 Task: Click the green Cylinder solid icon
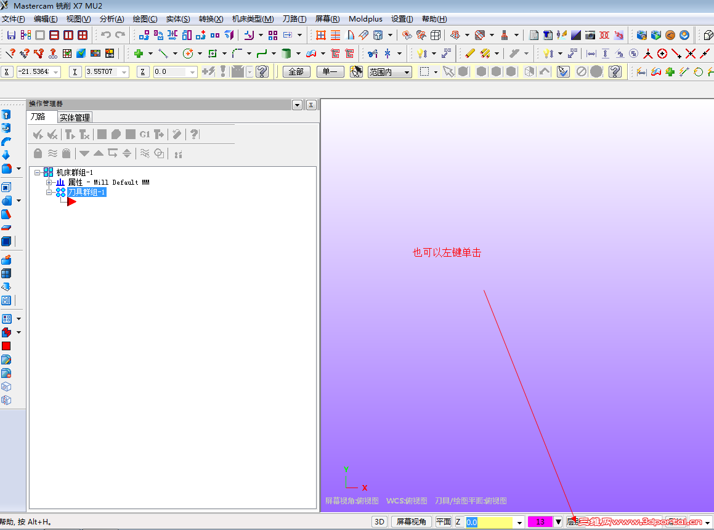(286, 54)
